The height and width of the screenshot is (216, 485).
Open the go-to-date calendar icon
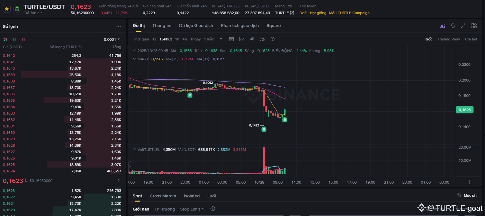[x=231, y=39]
